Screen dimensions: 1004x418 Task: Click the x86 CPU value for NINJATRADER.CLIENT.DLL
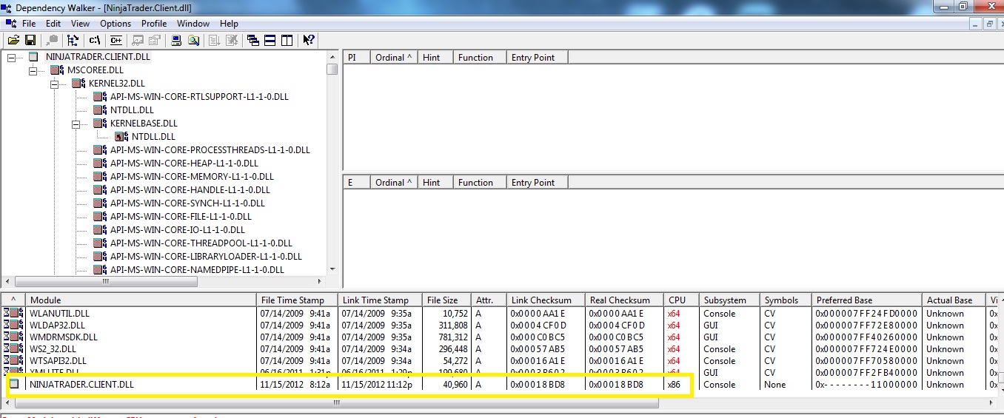point(674,385)
